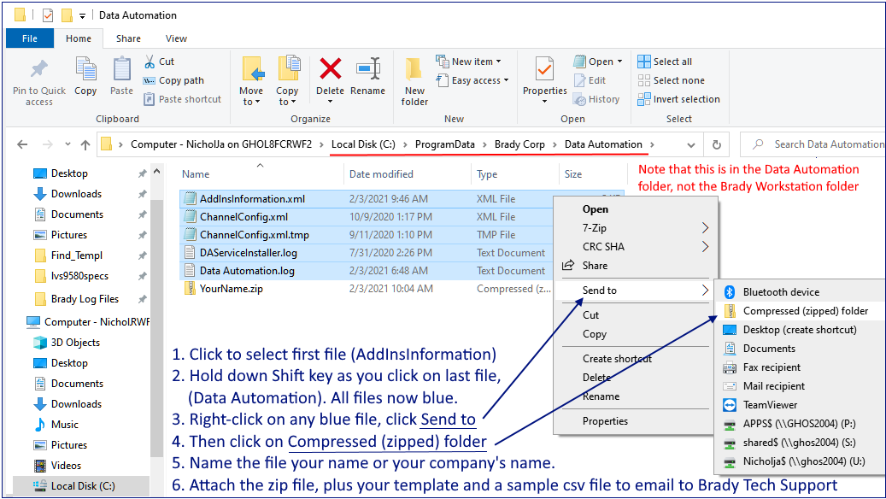Switch to the View ribbon tab
886x499 pixels.
[x=176, y=38]
